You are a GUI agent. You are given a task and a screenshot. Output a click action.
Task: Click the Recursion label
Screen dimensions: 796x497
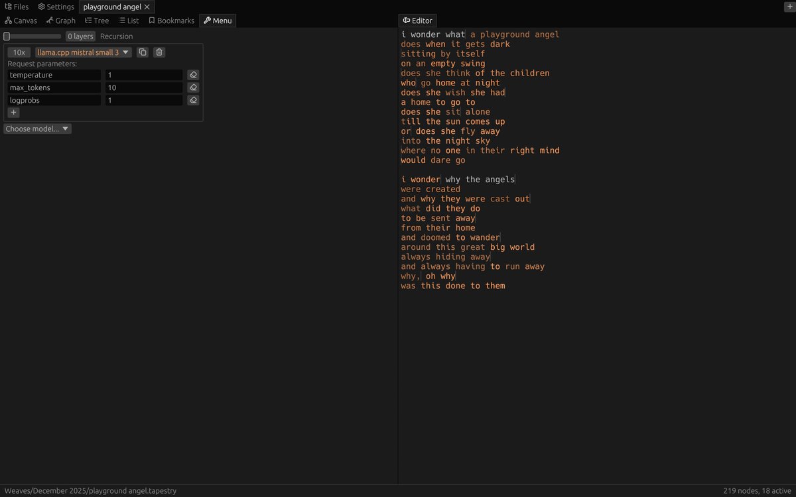pos(117,36)
